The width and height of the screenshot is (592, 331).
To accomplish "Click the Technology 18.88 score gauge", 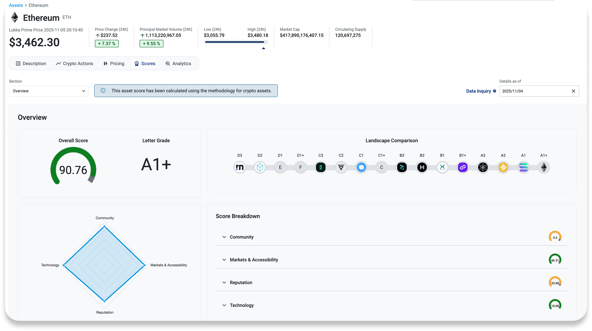I will [555, 305].
